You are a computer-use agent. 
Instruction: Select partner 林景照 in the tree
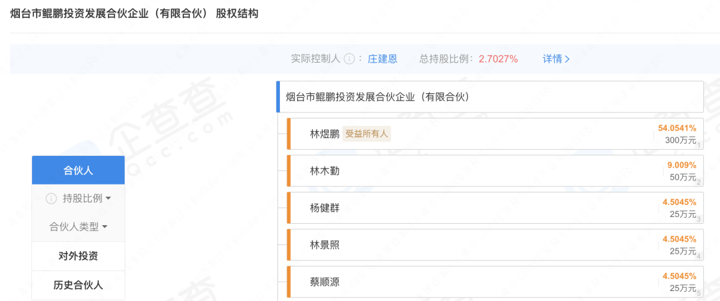(x=325, y=245)
